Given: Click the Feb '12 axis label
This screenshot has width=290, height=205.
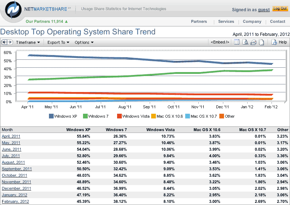Looking at the screenshot, I should [271, 107].
